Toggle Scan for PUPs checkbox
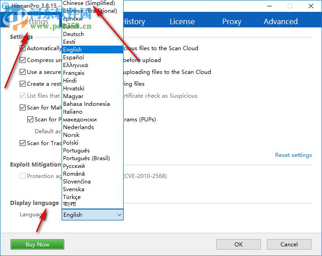Viewport: 322px width, 256px height. pyautogui.click(x=31, y=120)
